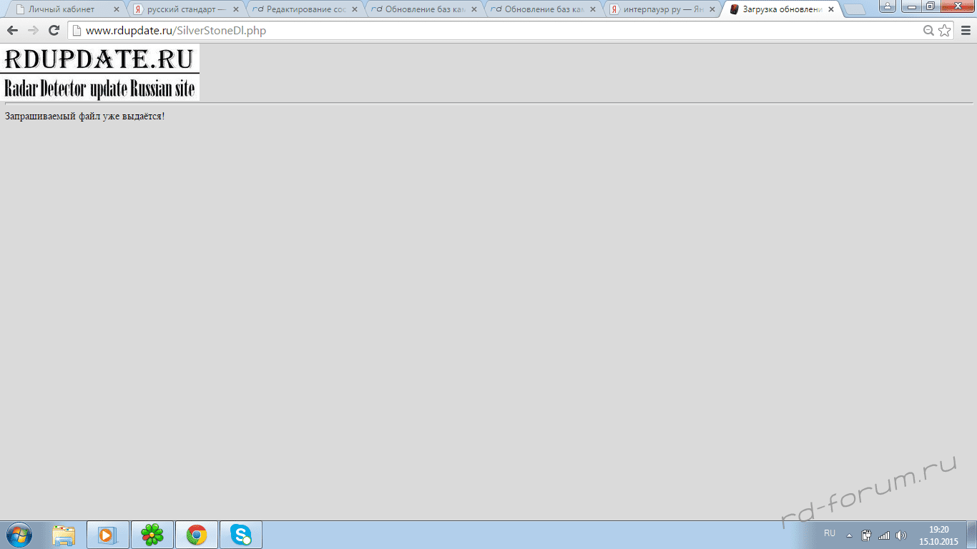Screen dimensions: 977x549
Task: Minimize the Chrome window
Action: click(911, 6)
